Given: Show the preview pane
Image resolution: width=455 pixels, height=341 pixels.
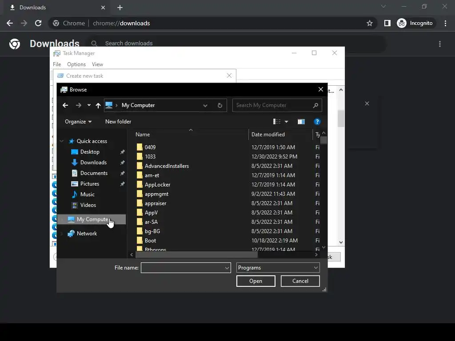Looking at the screenshot, I should (301, 122).
